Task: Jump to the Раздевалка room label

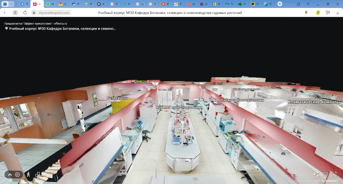Action: point(117,98)
